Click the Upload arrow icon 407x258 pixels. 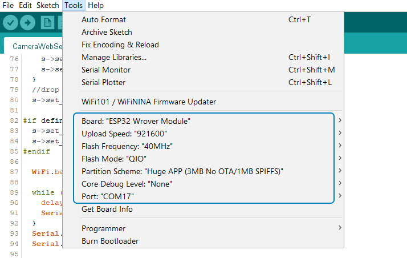[x=27, y=23]
